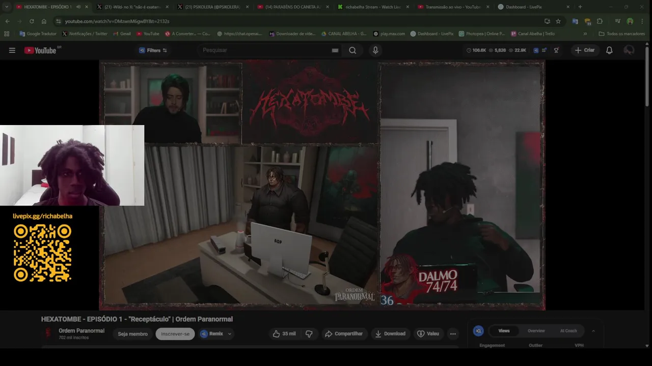Click the magnifier search button

pyautogui.click(x=352, y=50)
